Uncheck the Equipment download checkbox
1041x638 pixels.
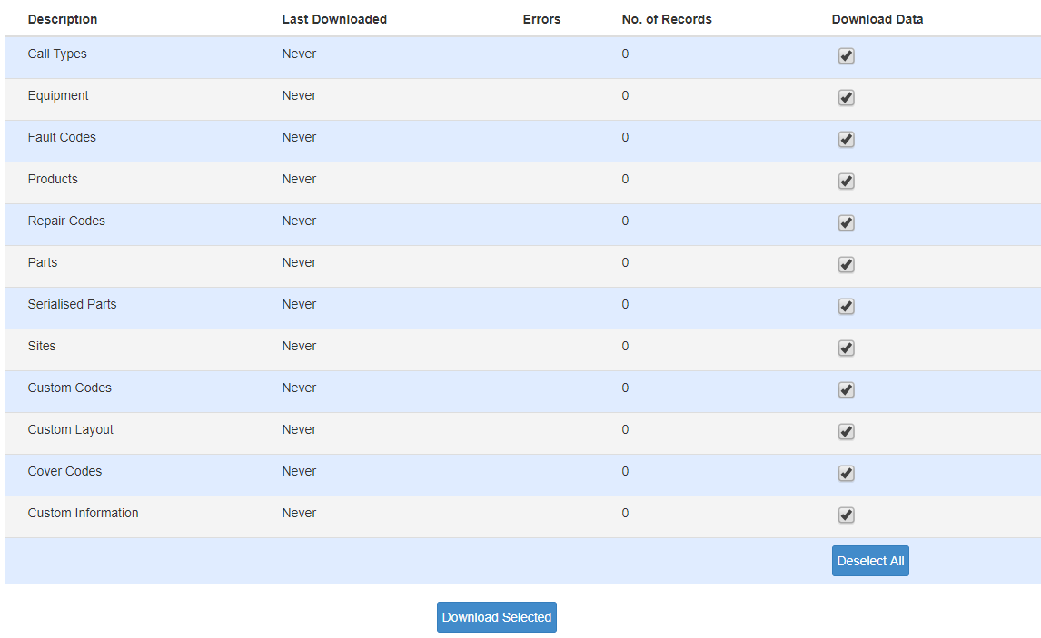[x=846, y=98]
